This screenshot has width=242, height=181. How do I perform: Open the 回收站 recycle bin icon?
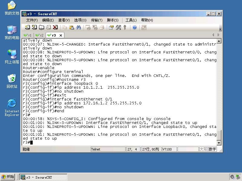(x=12, y=81)
